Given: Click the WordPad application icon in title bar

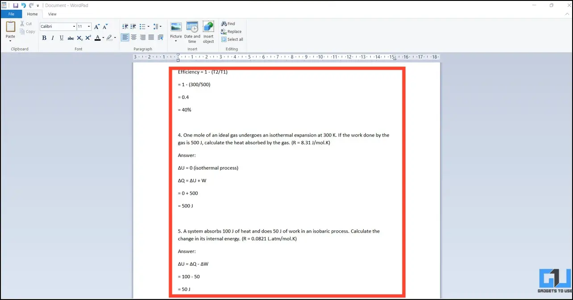Looking at the screenshot, I should (4, 5).
